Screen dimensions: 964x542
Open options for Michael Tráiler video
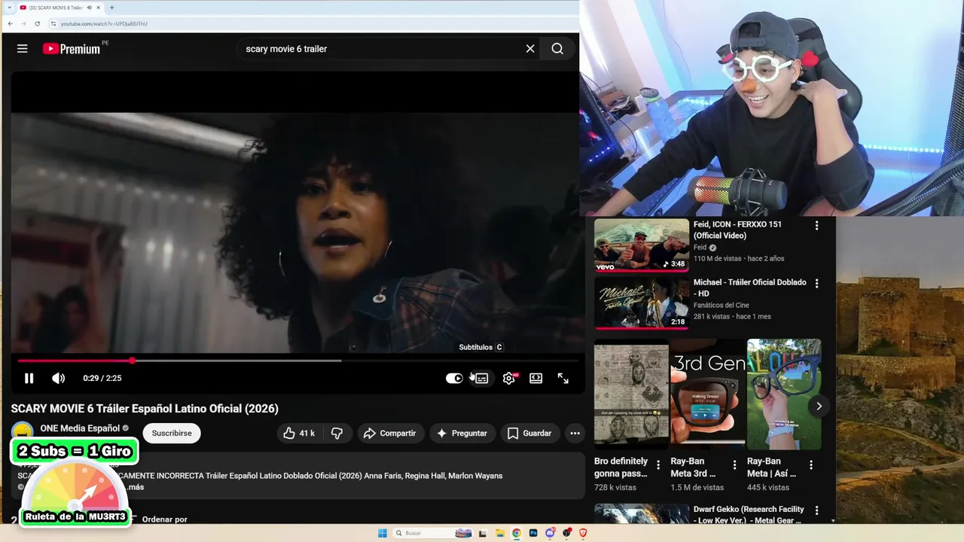click(x=816, y=284)
